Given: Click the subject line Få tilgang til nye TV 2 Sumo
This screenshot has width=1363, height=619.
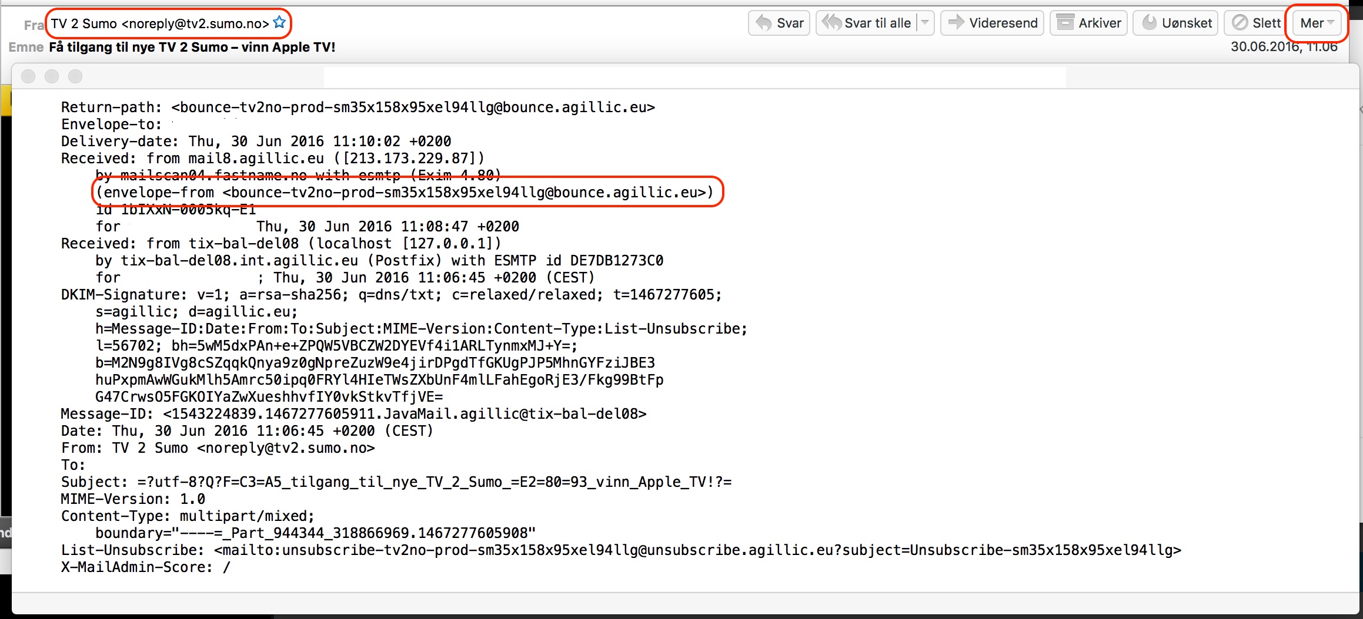Looking at the screenshot, I should click(x=192, y=47).
